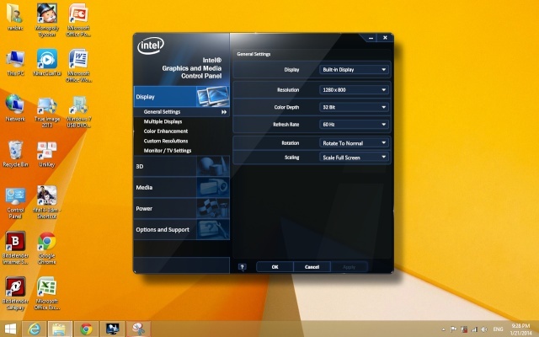Image resolution: width=539 pixels, height=337 pixels.
Task: Open the NhacCuaTui desktop shortcut
Action: tap(47, 63)
